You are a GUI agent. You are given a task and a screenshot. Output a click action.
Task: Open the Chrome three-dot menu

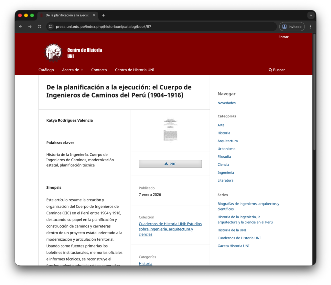[x=310, y=27]
